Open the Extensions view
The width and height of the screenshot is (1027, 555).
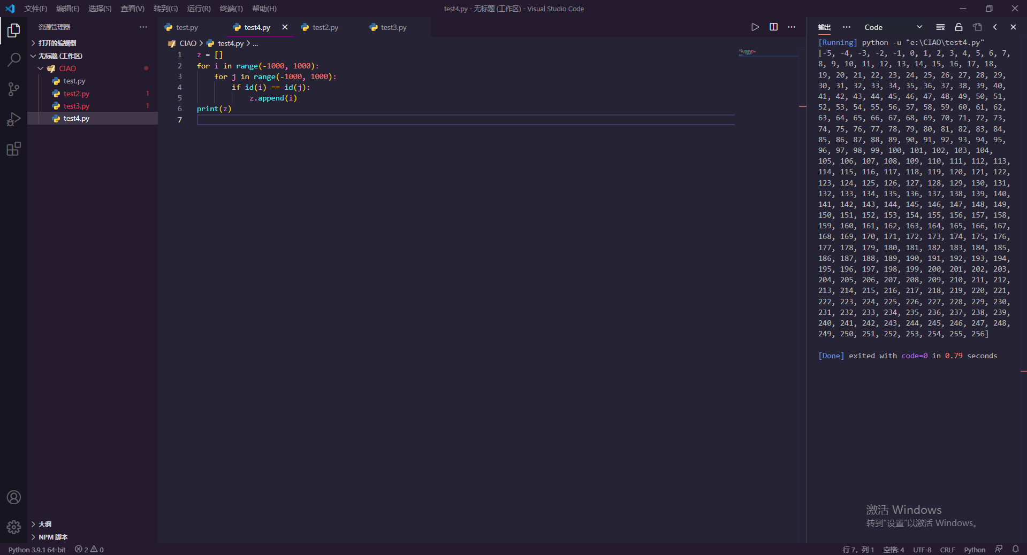coord(13,149)
